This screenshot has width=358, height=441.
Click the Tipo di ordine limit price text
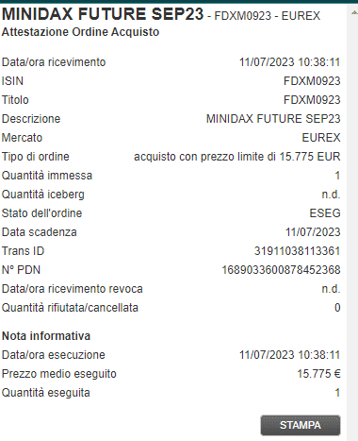[x=237, y=157]
